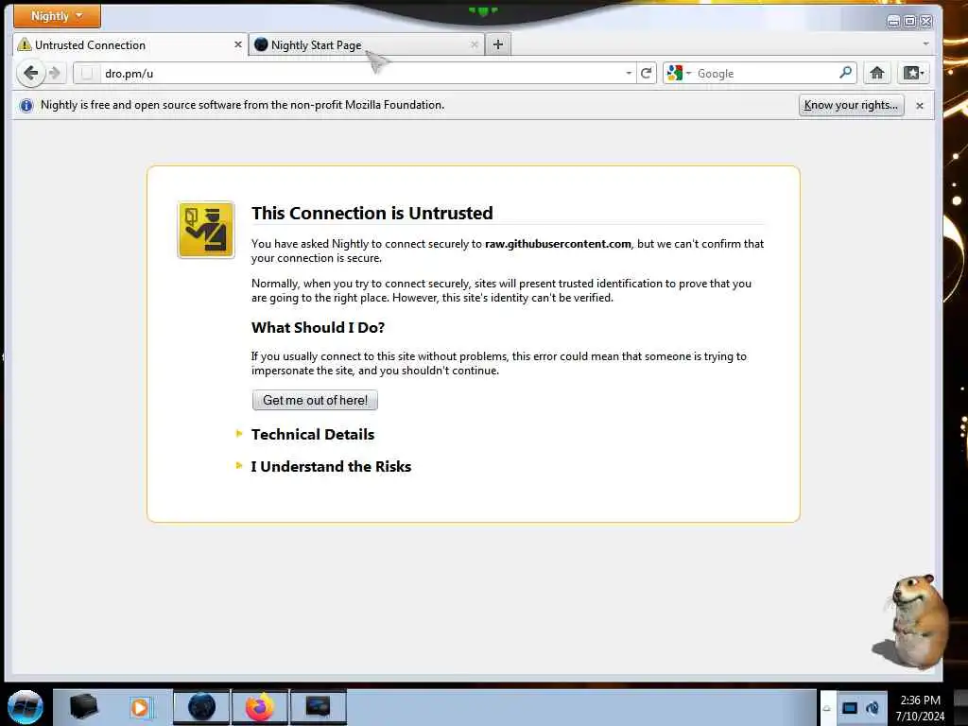
Task: Show hidden system tray icons
Action: click(826, 708)
